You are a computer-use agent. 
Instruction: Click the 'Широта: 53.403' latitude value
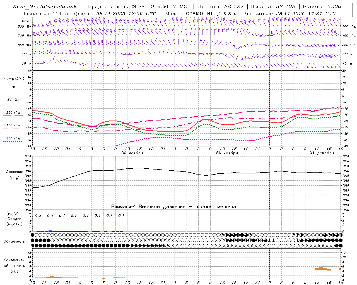[273, 7]
